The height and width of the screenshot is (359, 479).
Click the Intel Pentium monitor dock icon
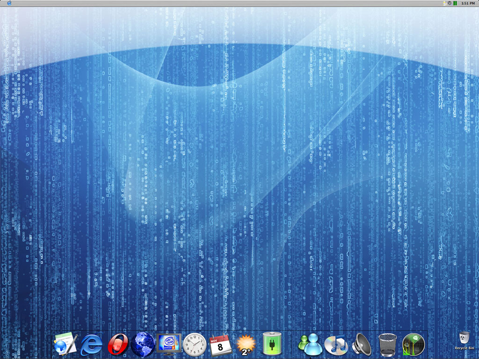169,345
